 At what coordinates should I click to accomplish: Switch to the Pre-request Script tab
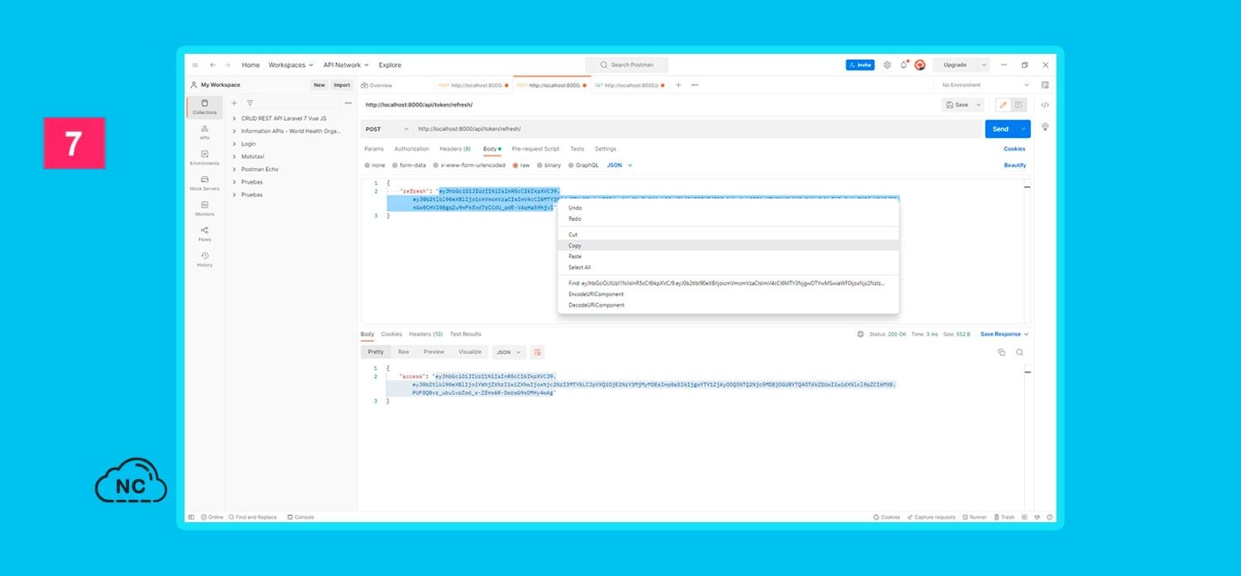tap(535, 149)
